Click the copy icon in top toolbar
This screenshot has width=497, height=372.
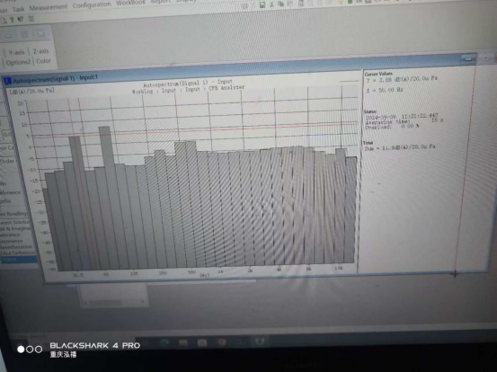point(280,4)
